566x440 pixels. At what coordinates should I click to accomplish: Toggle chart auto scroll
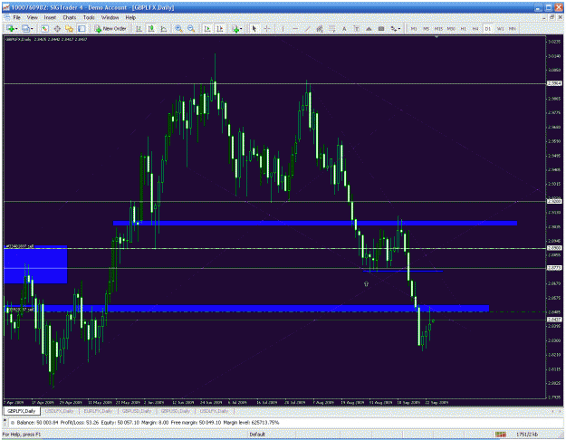207,29
